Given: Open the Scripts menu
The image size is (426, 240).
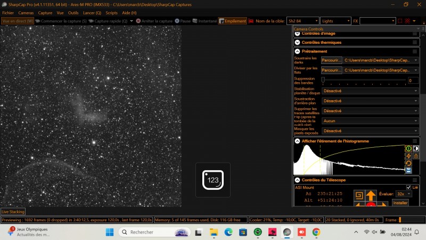Looking at the screenshot, I should point(111,13).
